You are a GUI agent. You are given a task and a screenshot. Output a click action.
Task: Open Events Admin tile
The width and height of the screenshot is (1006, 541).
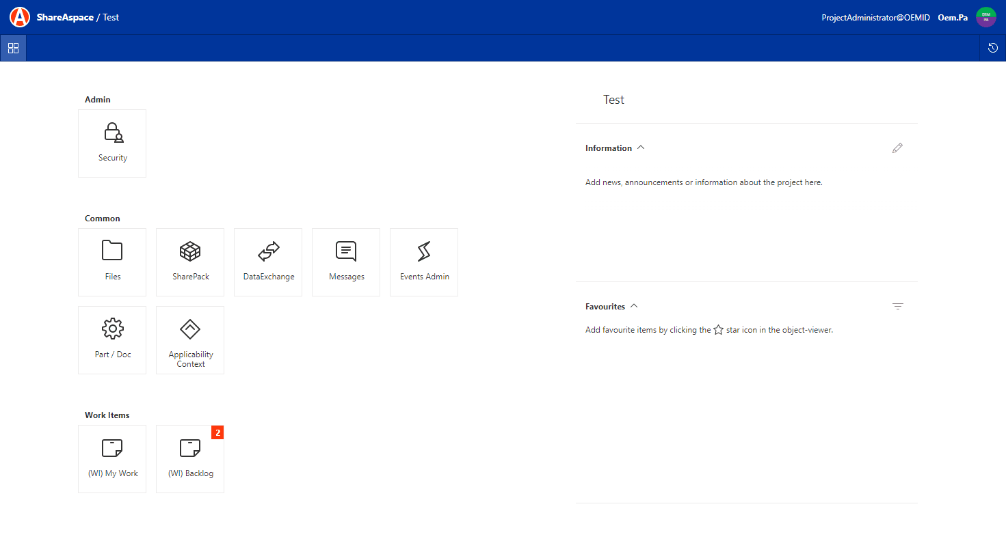coord(424,262)
